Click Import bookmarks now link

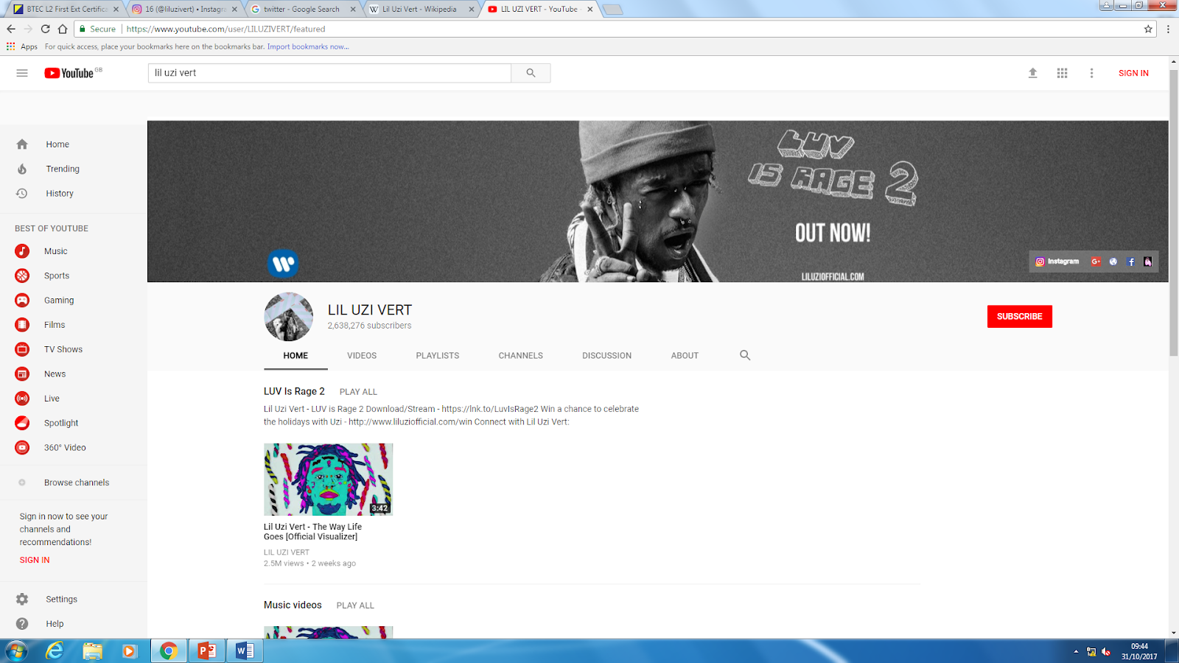[x=308, y=46]
